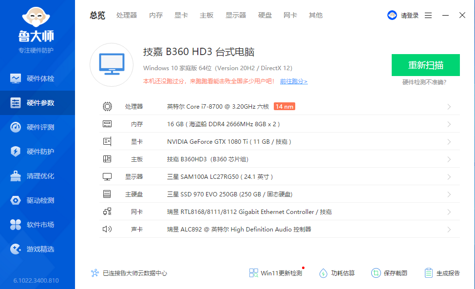Expand the 声卡 row chevron
The height and width of the screenshot is (289, 475).
[449, 230]
